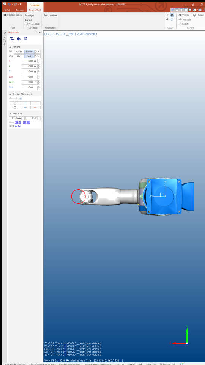Image resolution: width=205 pixels, height=365 pixels.
Task: Click the red minus in rotate row
Action: pos(35,108)
